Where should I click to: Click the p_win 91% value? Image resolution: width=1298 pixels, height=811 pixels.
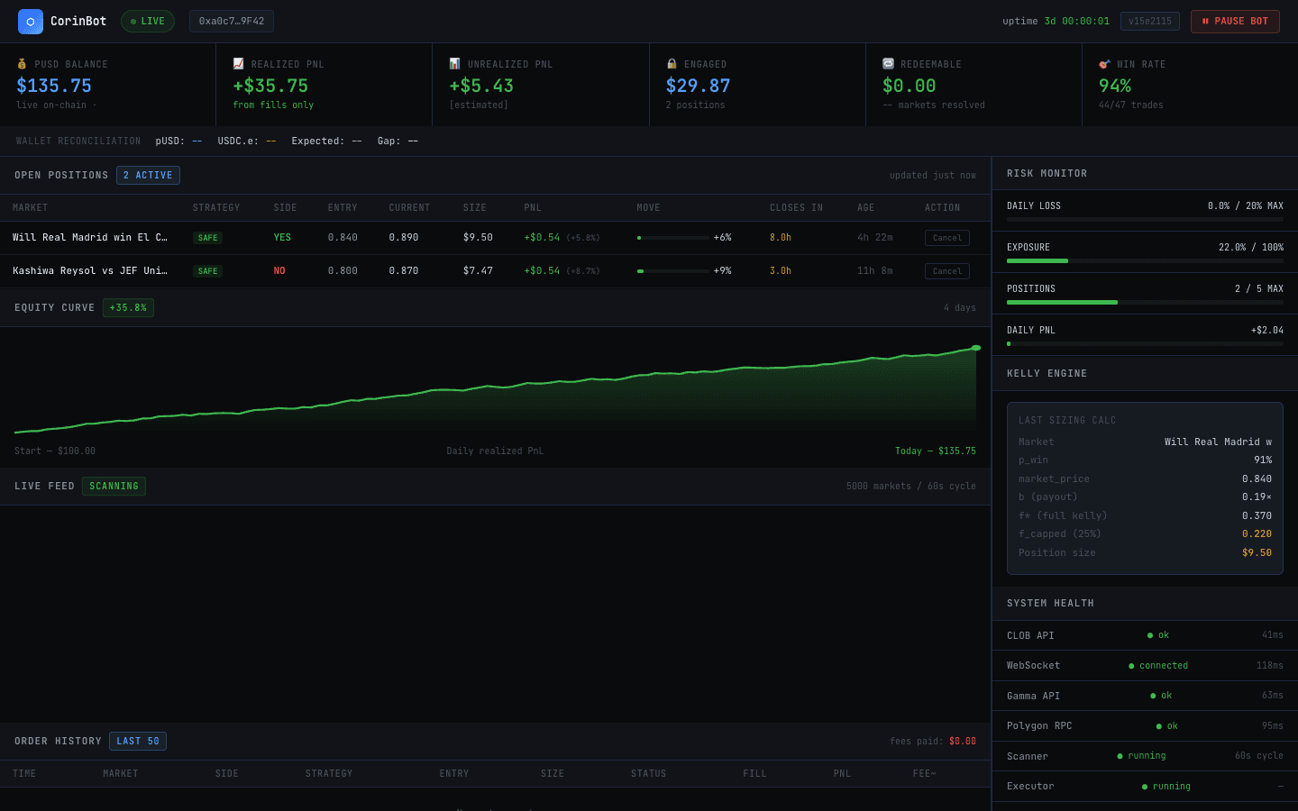[1263, 460]
